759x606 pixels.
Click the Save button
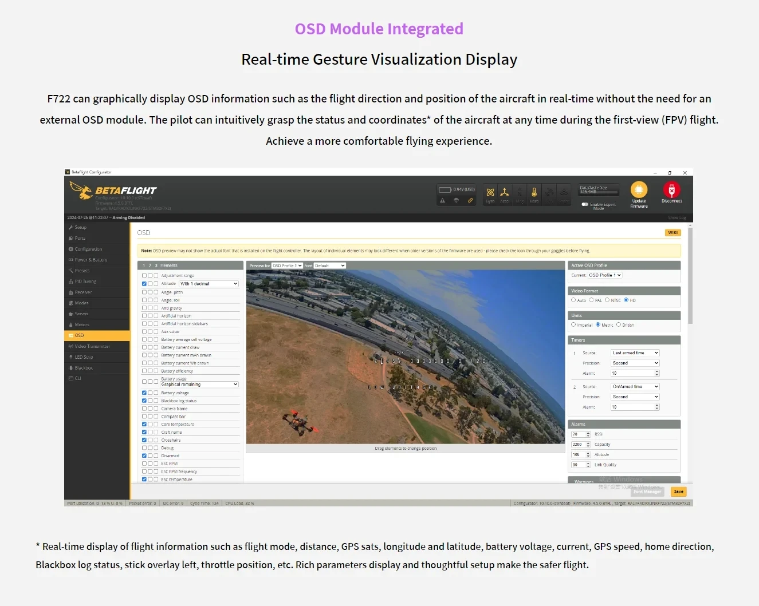(x=678, y=492)
